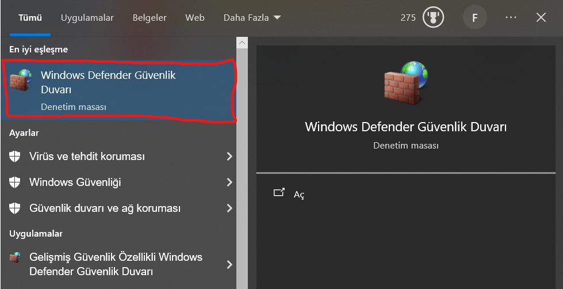The image size is (563, 289).
Task: Click the Aç open action
Action: (x=298, y=195)
